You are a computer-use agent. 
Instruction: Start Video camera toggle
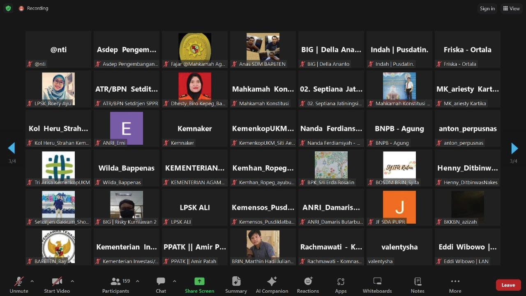pyautogui.click(x=57, y=285)
